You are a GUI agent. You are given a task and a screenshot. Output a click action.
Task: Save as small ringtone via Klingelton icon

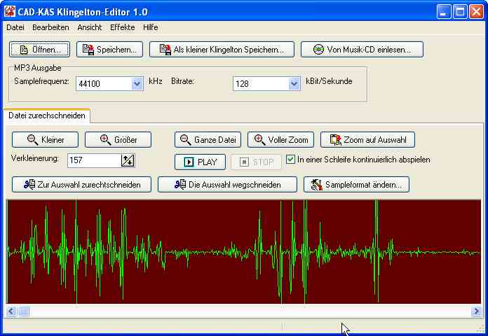(165, 50)
